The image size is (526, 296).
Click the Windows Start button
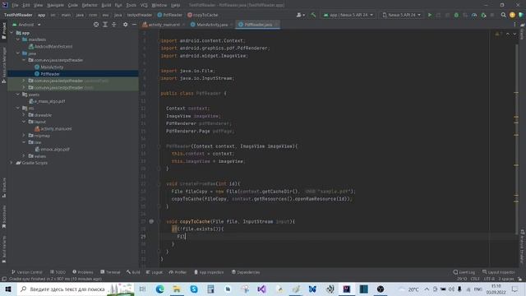8,289
